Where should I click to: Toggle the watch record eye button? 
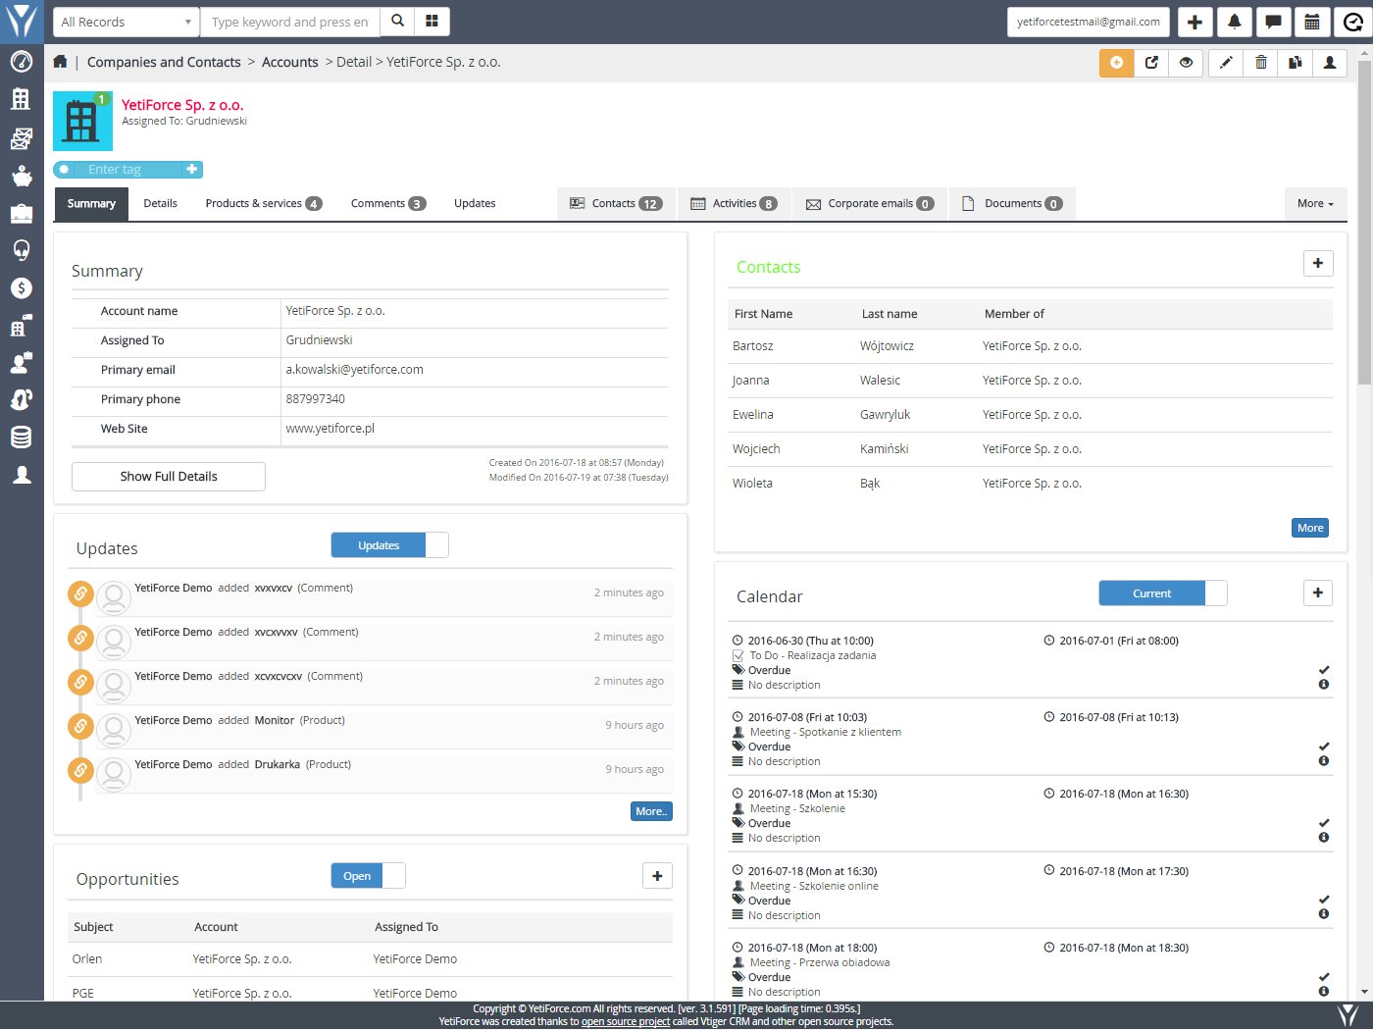pyautogui.click(x=1186, y=63)
